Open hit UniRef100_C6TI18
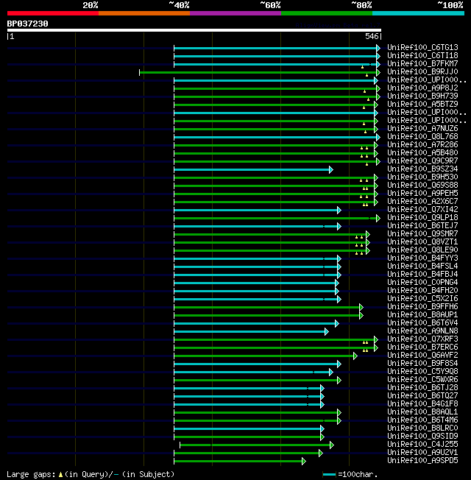 click(422, 55)
